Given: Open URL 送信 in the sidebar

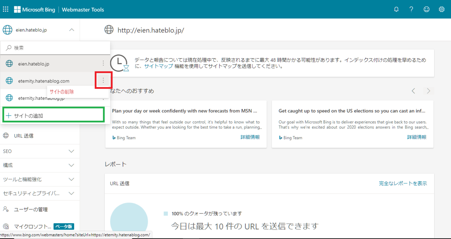Looking at the screenshot, I should pos(23,136).
